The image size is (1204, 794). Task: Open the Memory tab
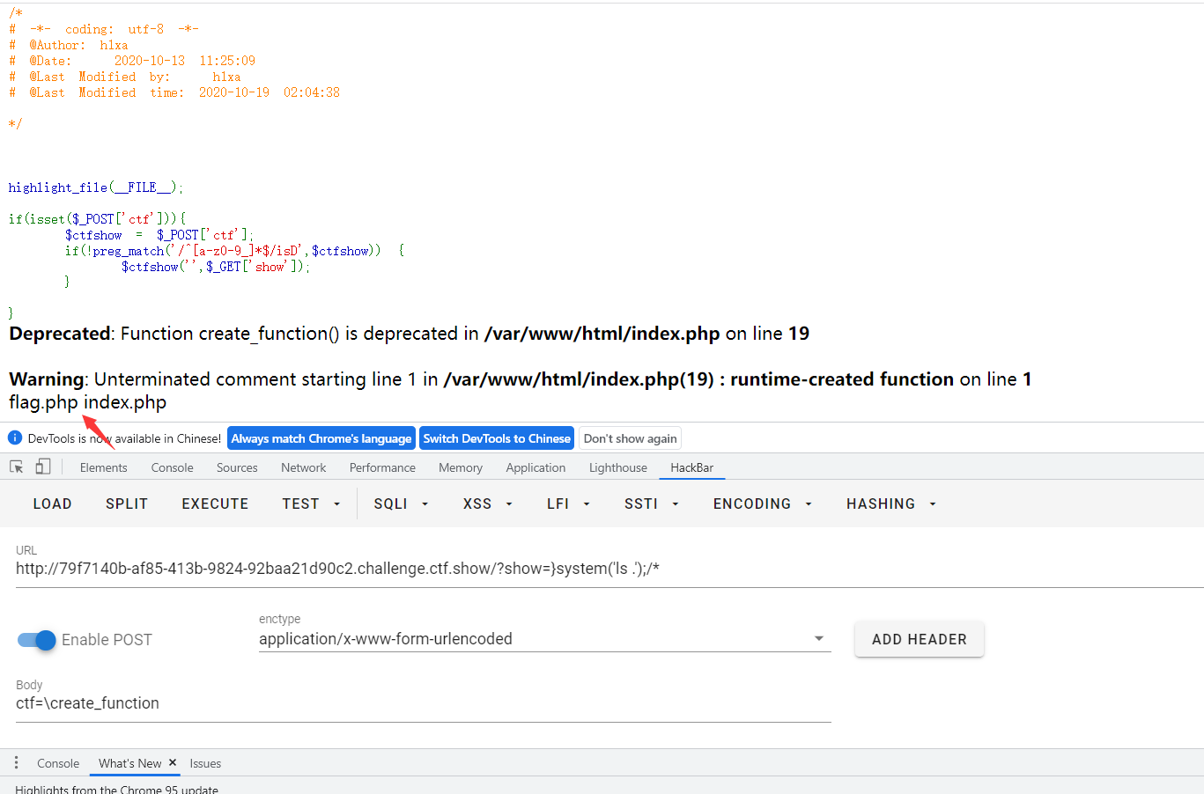tap(461, 467)
